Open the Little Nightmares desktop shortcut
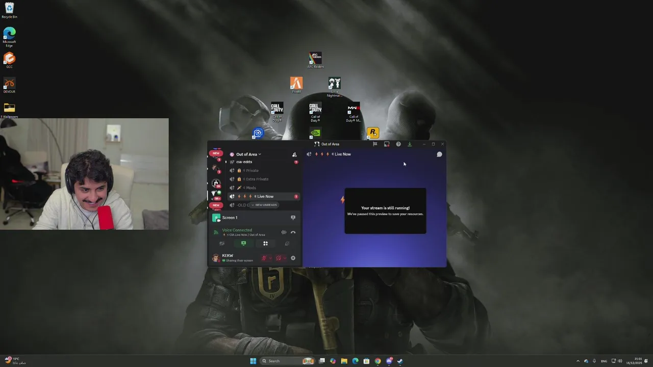The width and height of the screenshot is (653, 367). pos(335,87)
